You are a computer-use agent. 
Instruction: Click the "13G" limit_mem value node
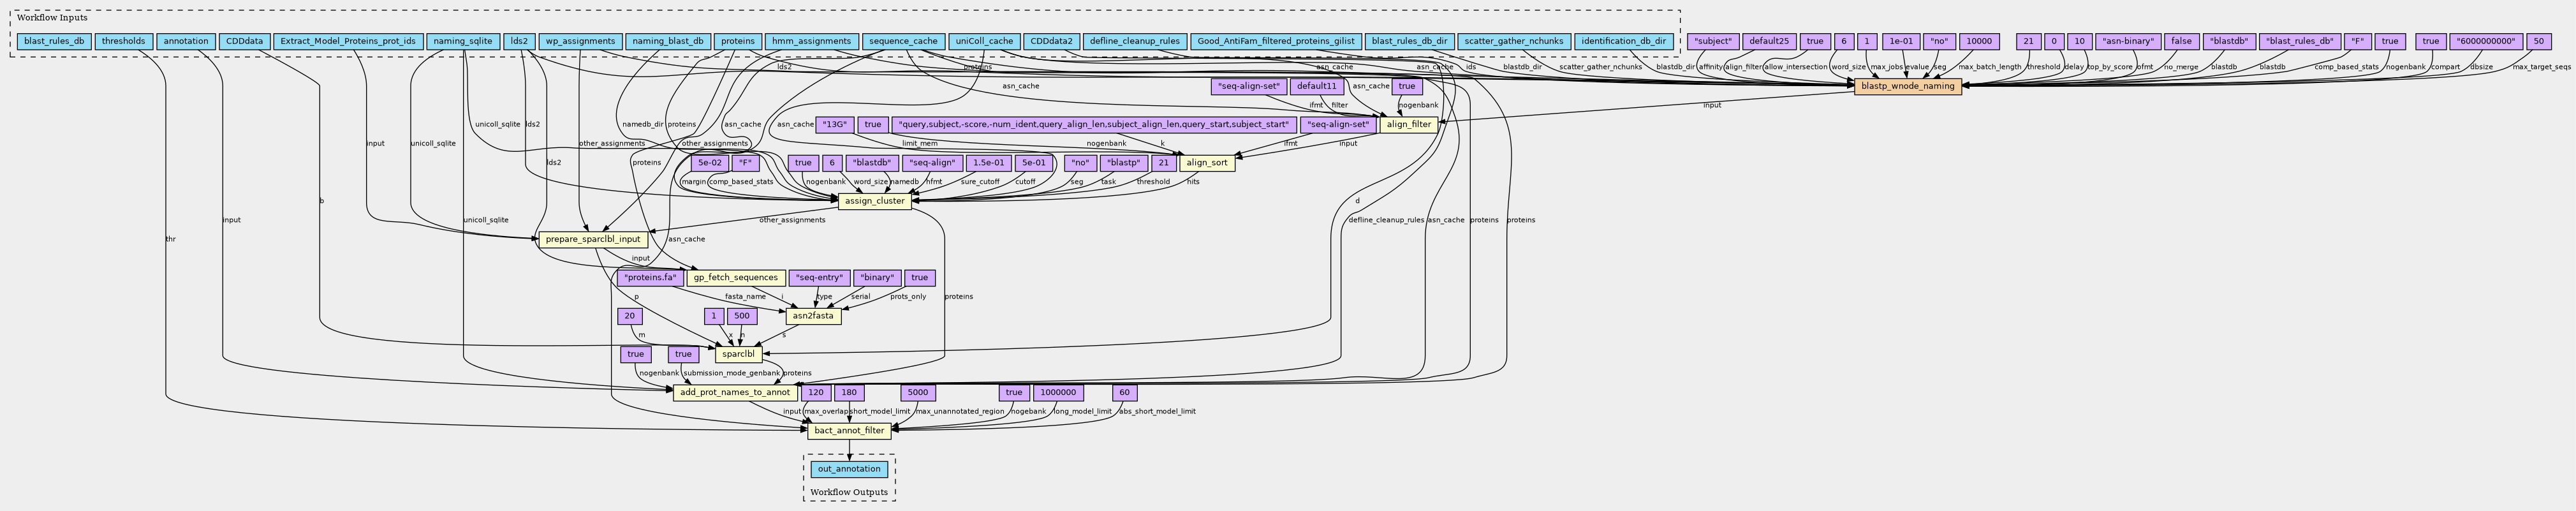[x=834, y=125]
